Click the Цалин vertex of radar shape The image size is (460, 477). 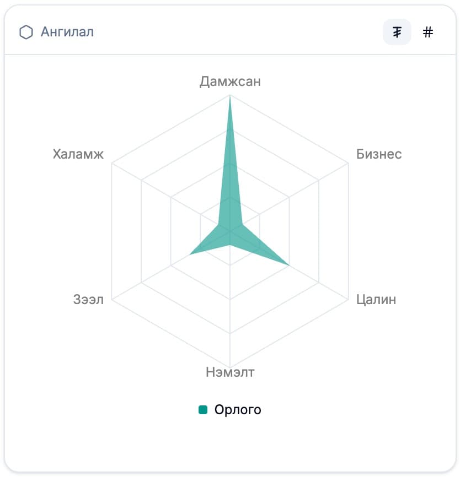[288, 265]
